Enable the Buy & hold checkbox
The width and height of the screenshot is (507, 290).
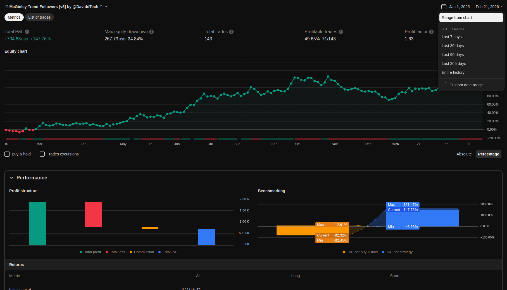click(7, 154)
